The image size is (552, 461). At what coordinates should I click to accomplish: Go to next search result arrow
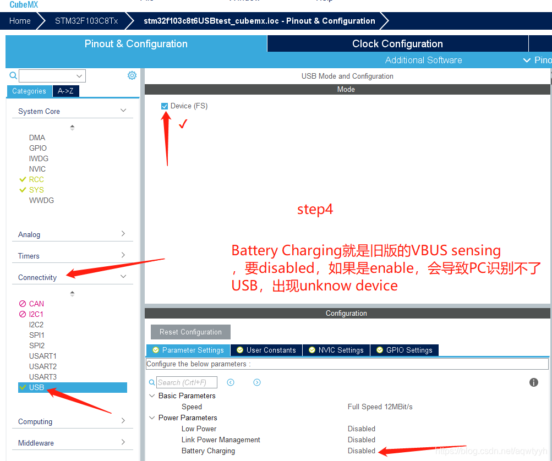point(257,382)
